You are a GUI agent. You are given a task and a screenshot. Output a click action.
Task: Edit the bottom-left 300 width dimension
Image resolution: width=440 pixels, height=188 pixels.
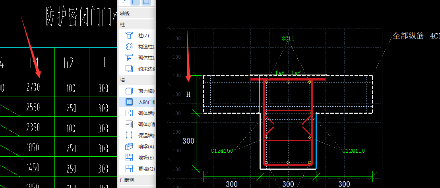click(232, 184)
